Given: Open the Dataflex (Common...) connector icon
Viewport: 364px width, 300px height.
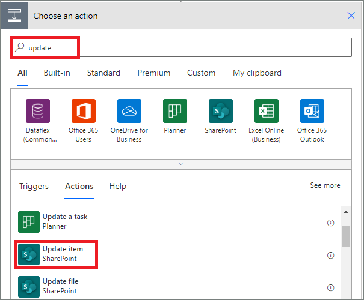Looking at the screenshot, I should [x=38, y=111].
